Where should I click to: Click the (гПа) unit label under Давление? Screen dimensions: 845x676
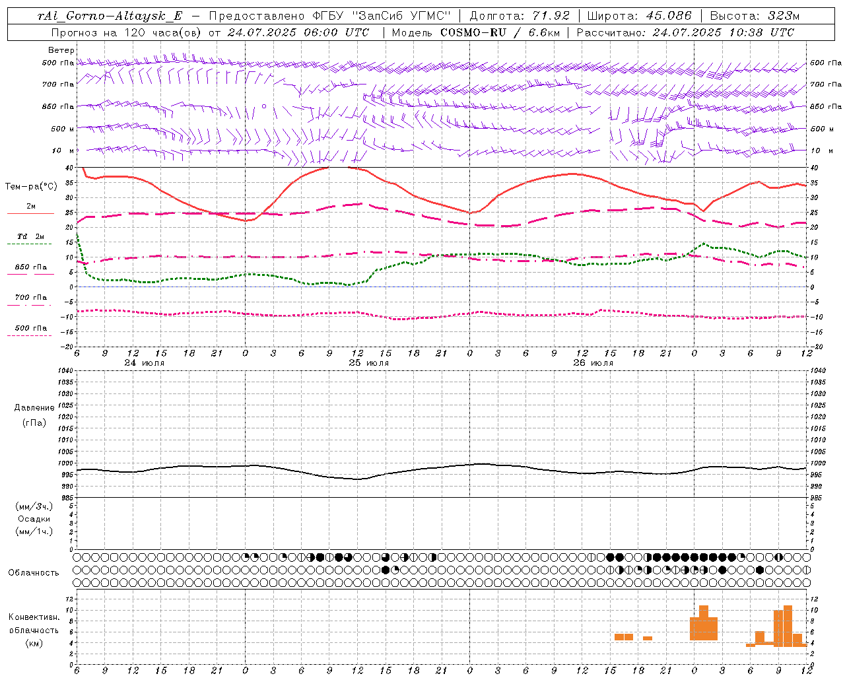34,422
